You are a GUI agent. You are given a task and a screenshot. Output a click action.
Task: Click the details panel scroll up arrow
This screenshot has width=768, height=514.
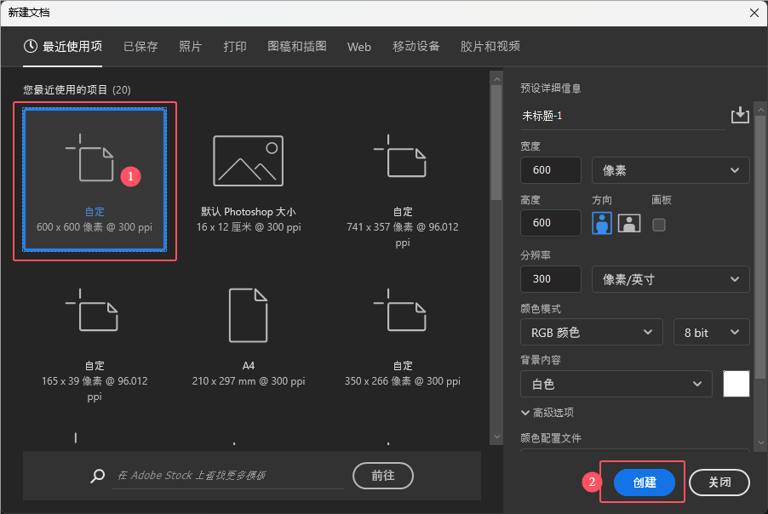pos(760,110)
